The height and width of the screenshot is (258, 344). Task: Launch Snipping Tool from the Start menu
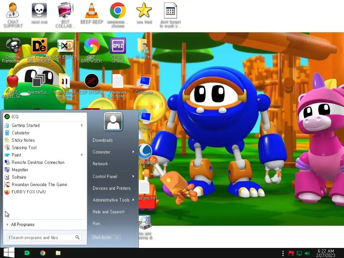click(x=45, y=148)
